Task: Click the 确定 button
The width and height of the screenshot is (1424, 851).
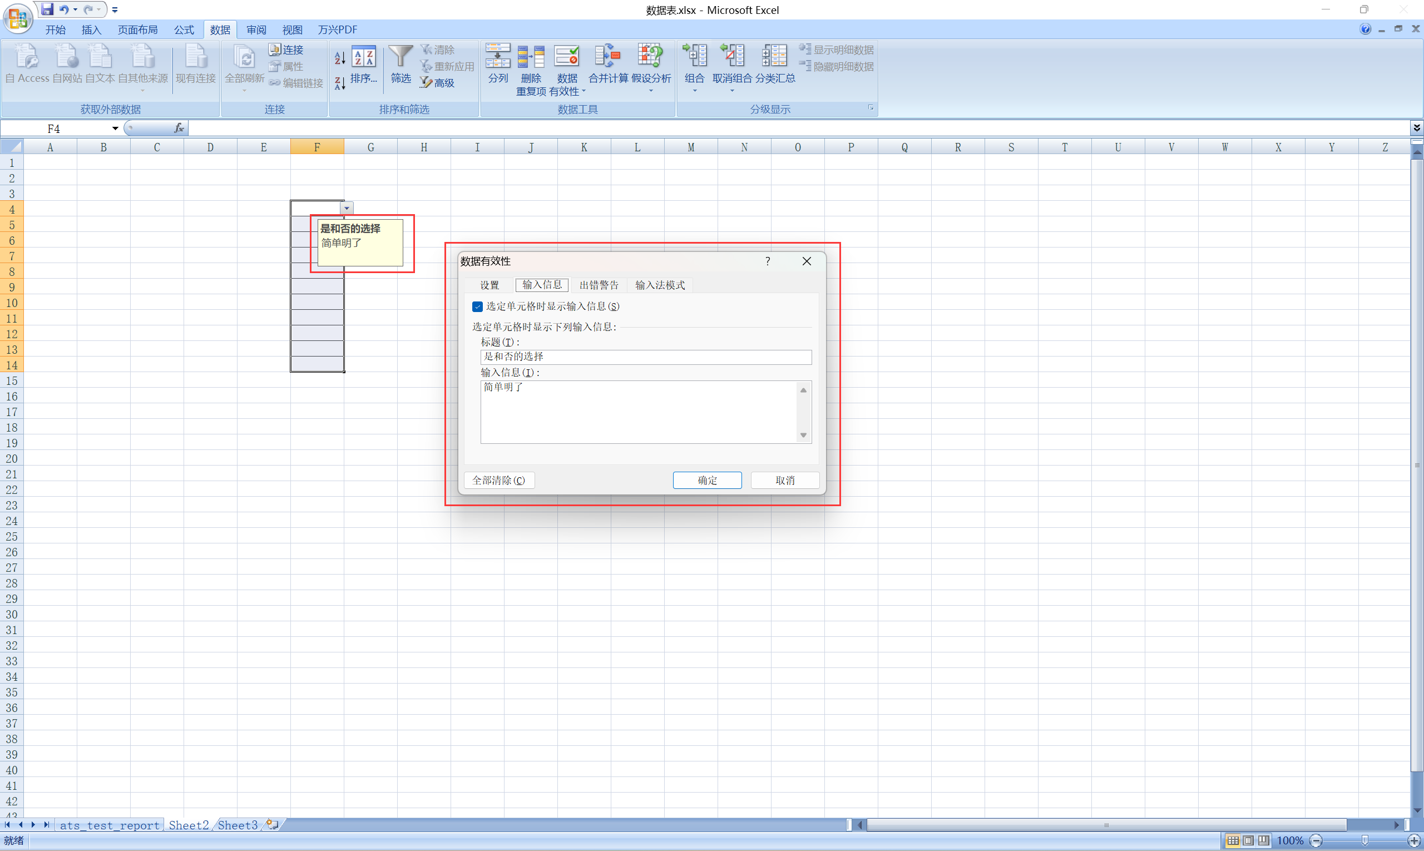Action: (x=706, y=480)
